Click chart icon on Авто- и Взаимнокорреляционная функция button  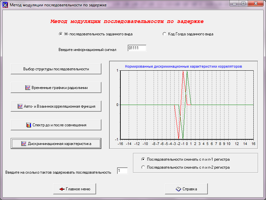[20, 106]
